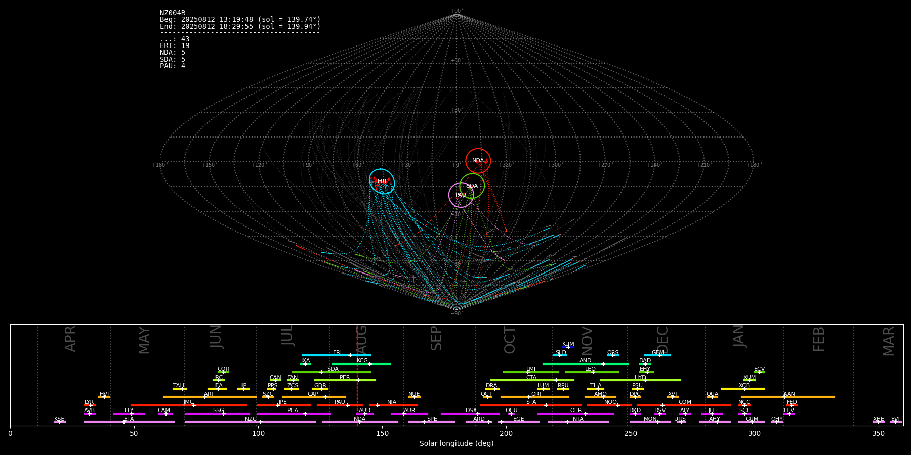Click the pink NTA shower bar
The height and width of the screenshot is (455, 911).
(x=578, y=422)
